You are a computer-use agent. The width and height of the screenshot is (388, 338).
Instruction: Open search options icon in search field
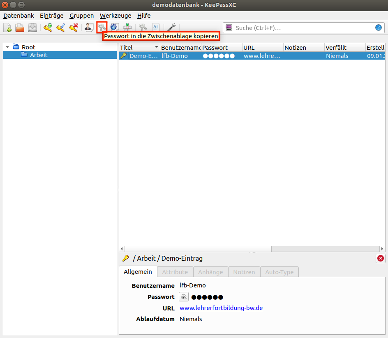tap(230, 28)
